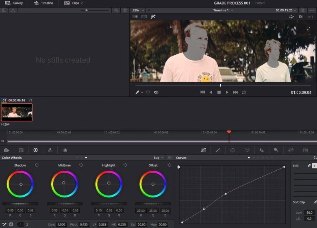Screen dimensions: 317x228
Task: Open the RGB Mixer palette icon
Action: 50,150
